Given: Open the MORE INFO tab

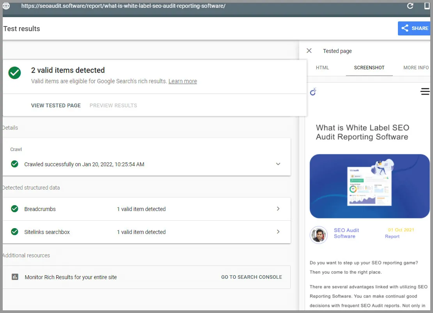Looking at the screenshot, I should click(x=416, y=67).
